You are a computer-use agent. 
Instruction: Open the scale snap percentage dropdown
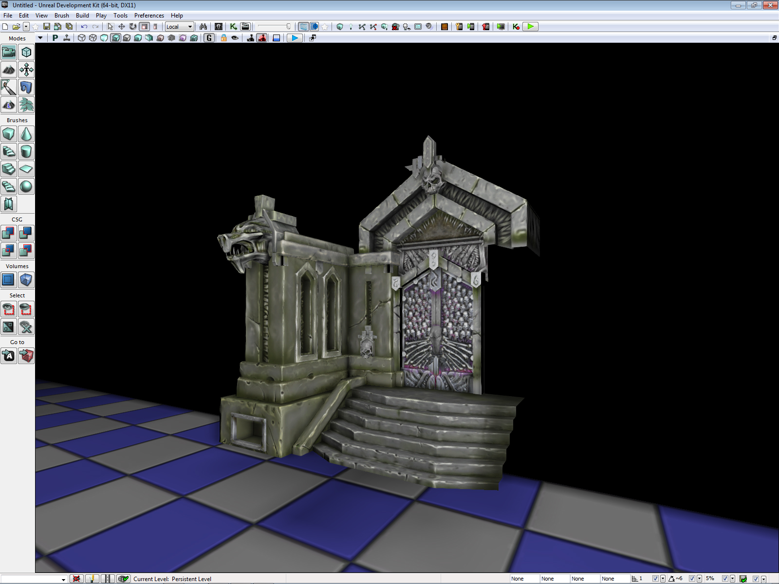tap(733, 579)
